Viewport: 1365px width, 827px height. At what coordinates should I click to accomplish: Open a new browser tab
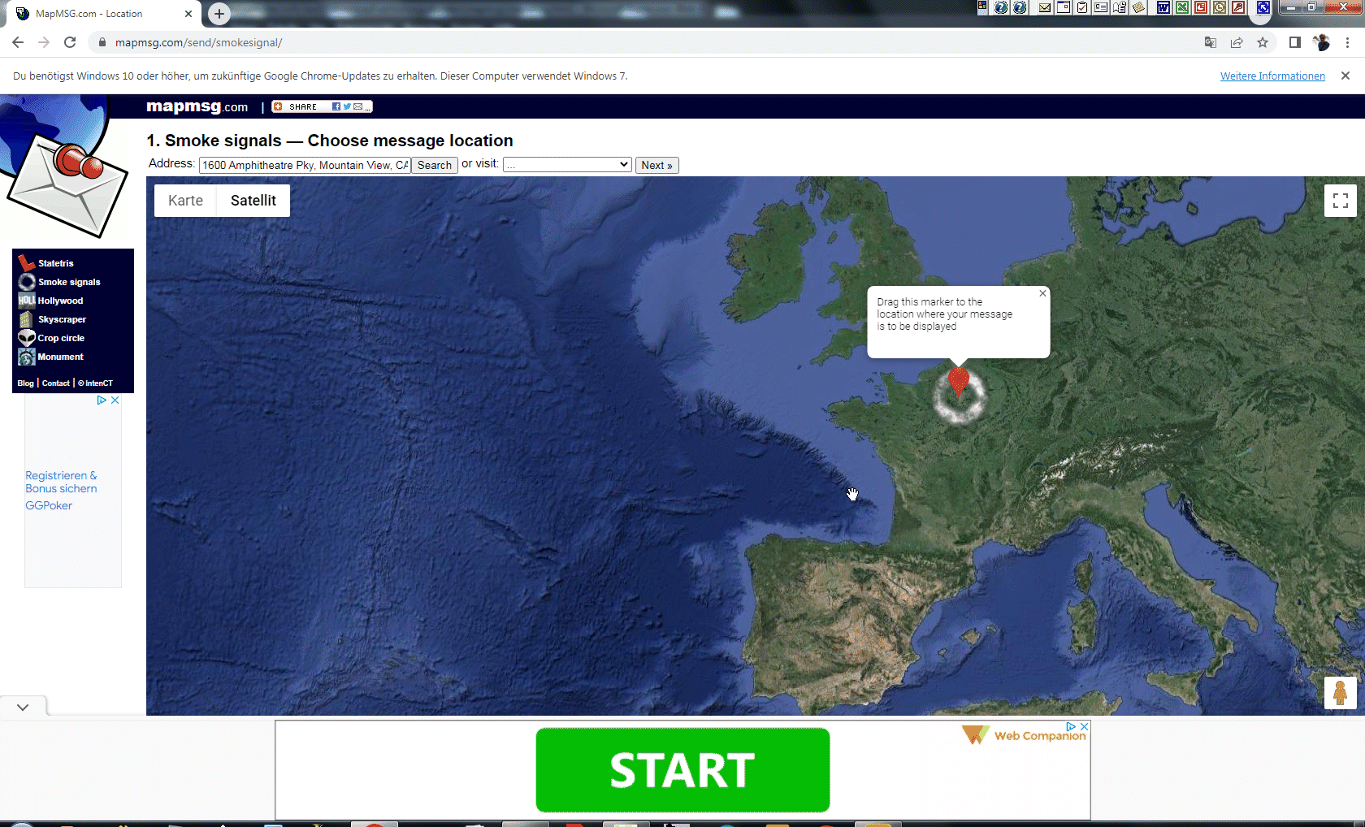(x=219, y=14)
